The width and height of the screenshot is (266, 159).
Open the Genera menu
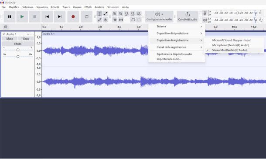77,7
